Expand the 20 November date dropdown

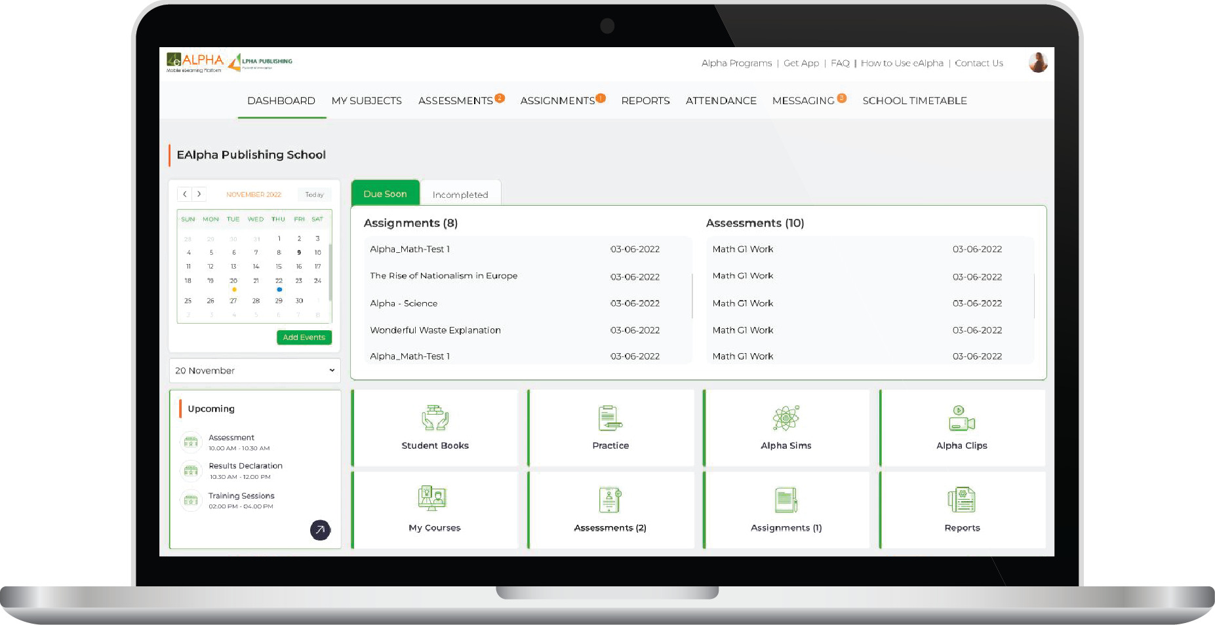pos(254,371)
